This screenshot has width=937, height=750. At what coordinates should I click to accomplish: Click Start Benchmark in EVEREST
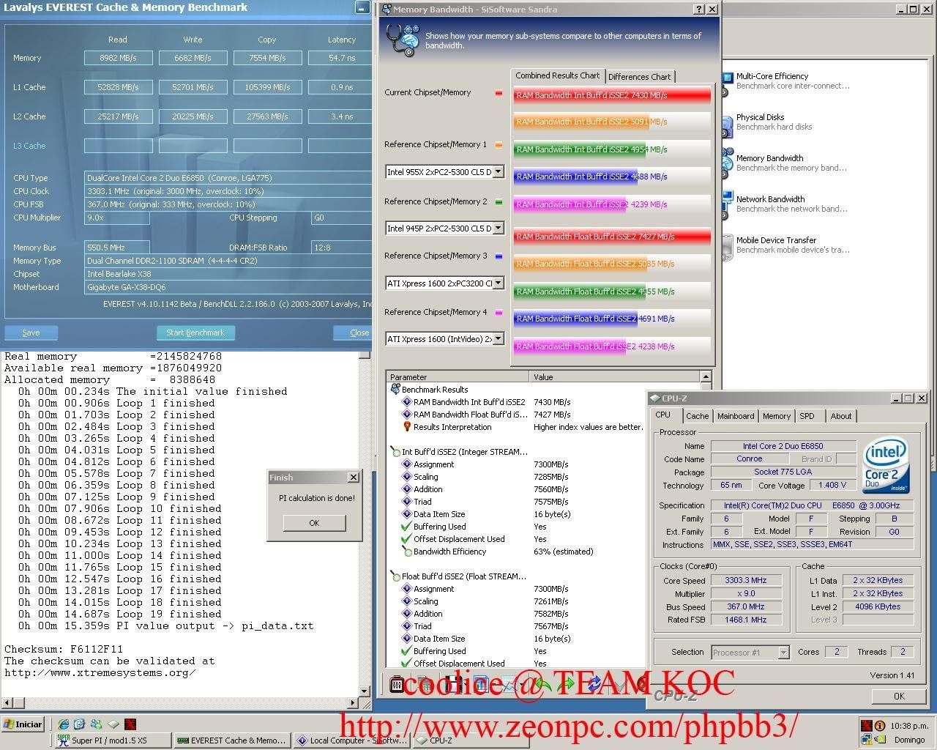click(195, 333)
